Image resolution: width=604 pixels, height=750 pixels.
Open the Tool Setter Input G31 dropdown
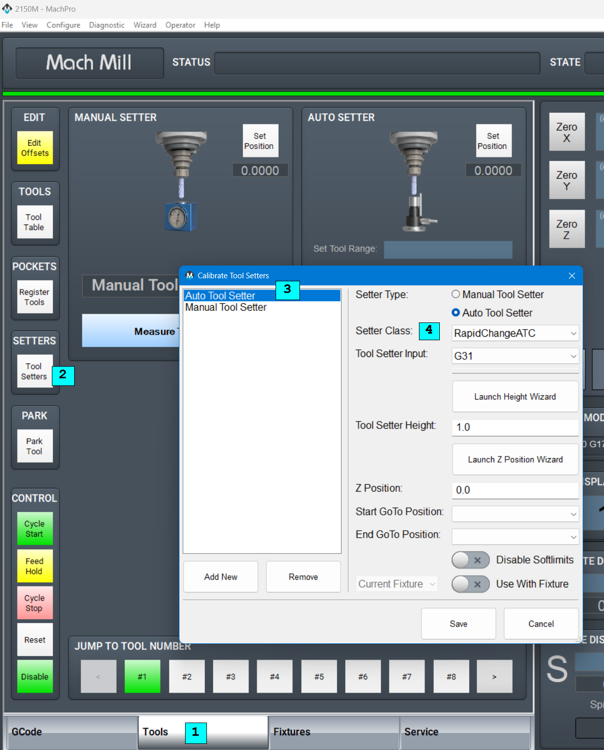515,356
